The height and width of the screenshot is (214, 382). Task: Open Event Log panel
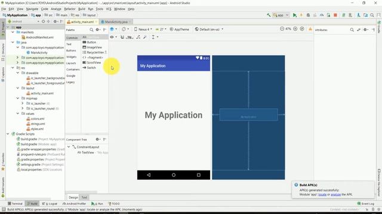[x=365, y=204]
